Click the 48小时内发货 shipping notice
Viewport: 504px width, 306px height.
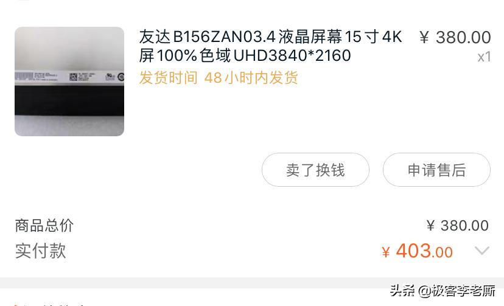tap(251, 78)
